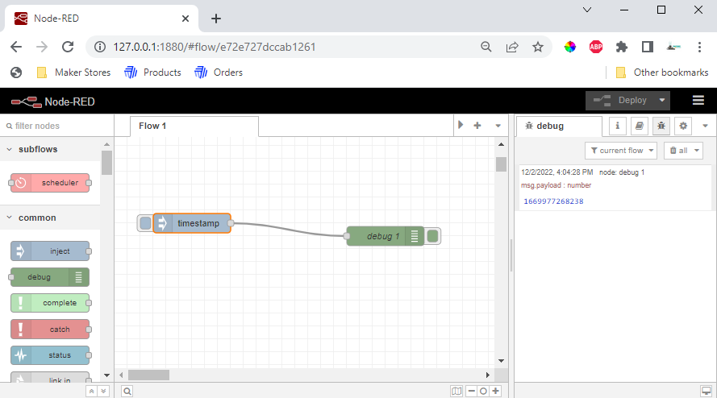The width and height of the screenshot is (717, 398).
Task: Open the color picker extension icon
Action: coord(569,47)
